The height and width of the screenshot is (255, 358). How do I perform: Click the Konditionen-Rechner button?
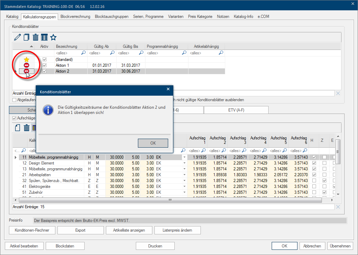click(x=32, y=230)
